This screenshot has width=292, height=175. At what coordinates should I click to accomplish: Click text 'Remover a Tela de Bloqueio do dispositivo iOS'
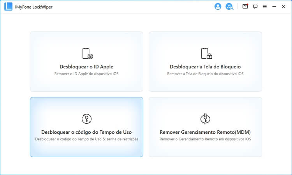pyautogui.click(x=205, y=74)
